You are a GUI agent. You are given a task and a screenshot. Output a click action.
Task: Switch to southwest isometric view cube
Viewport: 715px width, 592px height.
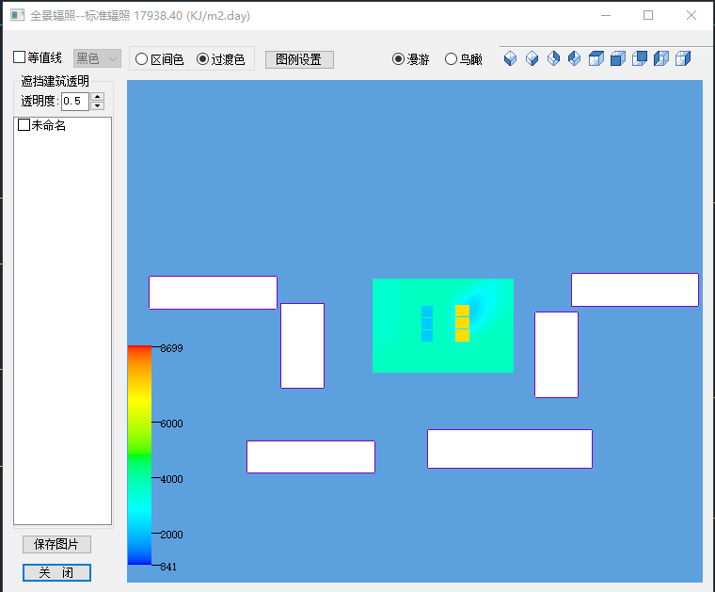click(510, 58)
